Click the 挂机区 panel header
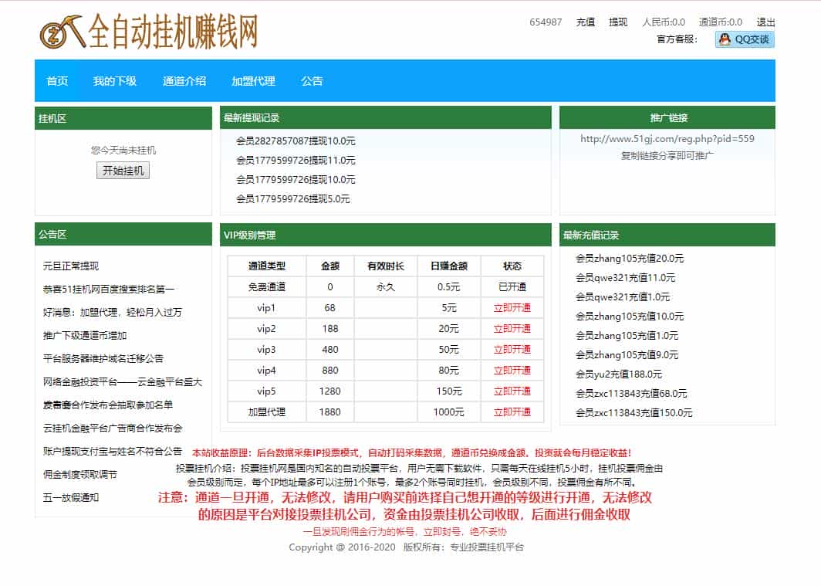The width and height of the screenshot is (821, 586). (123, 118)
